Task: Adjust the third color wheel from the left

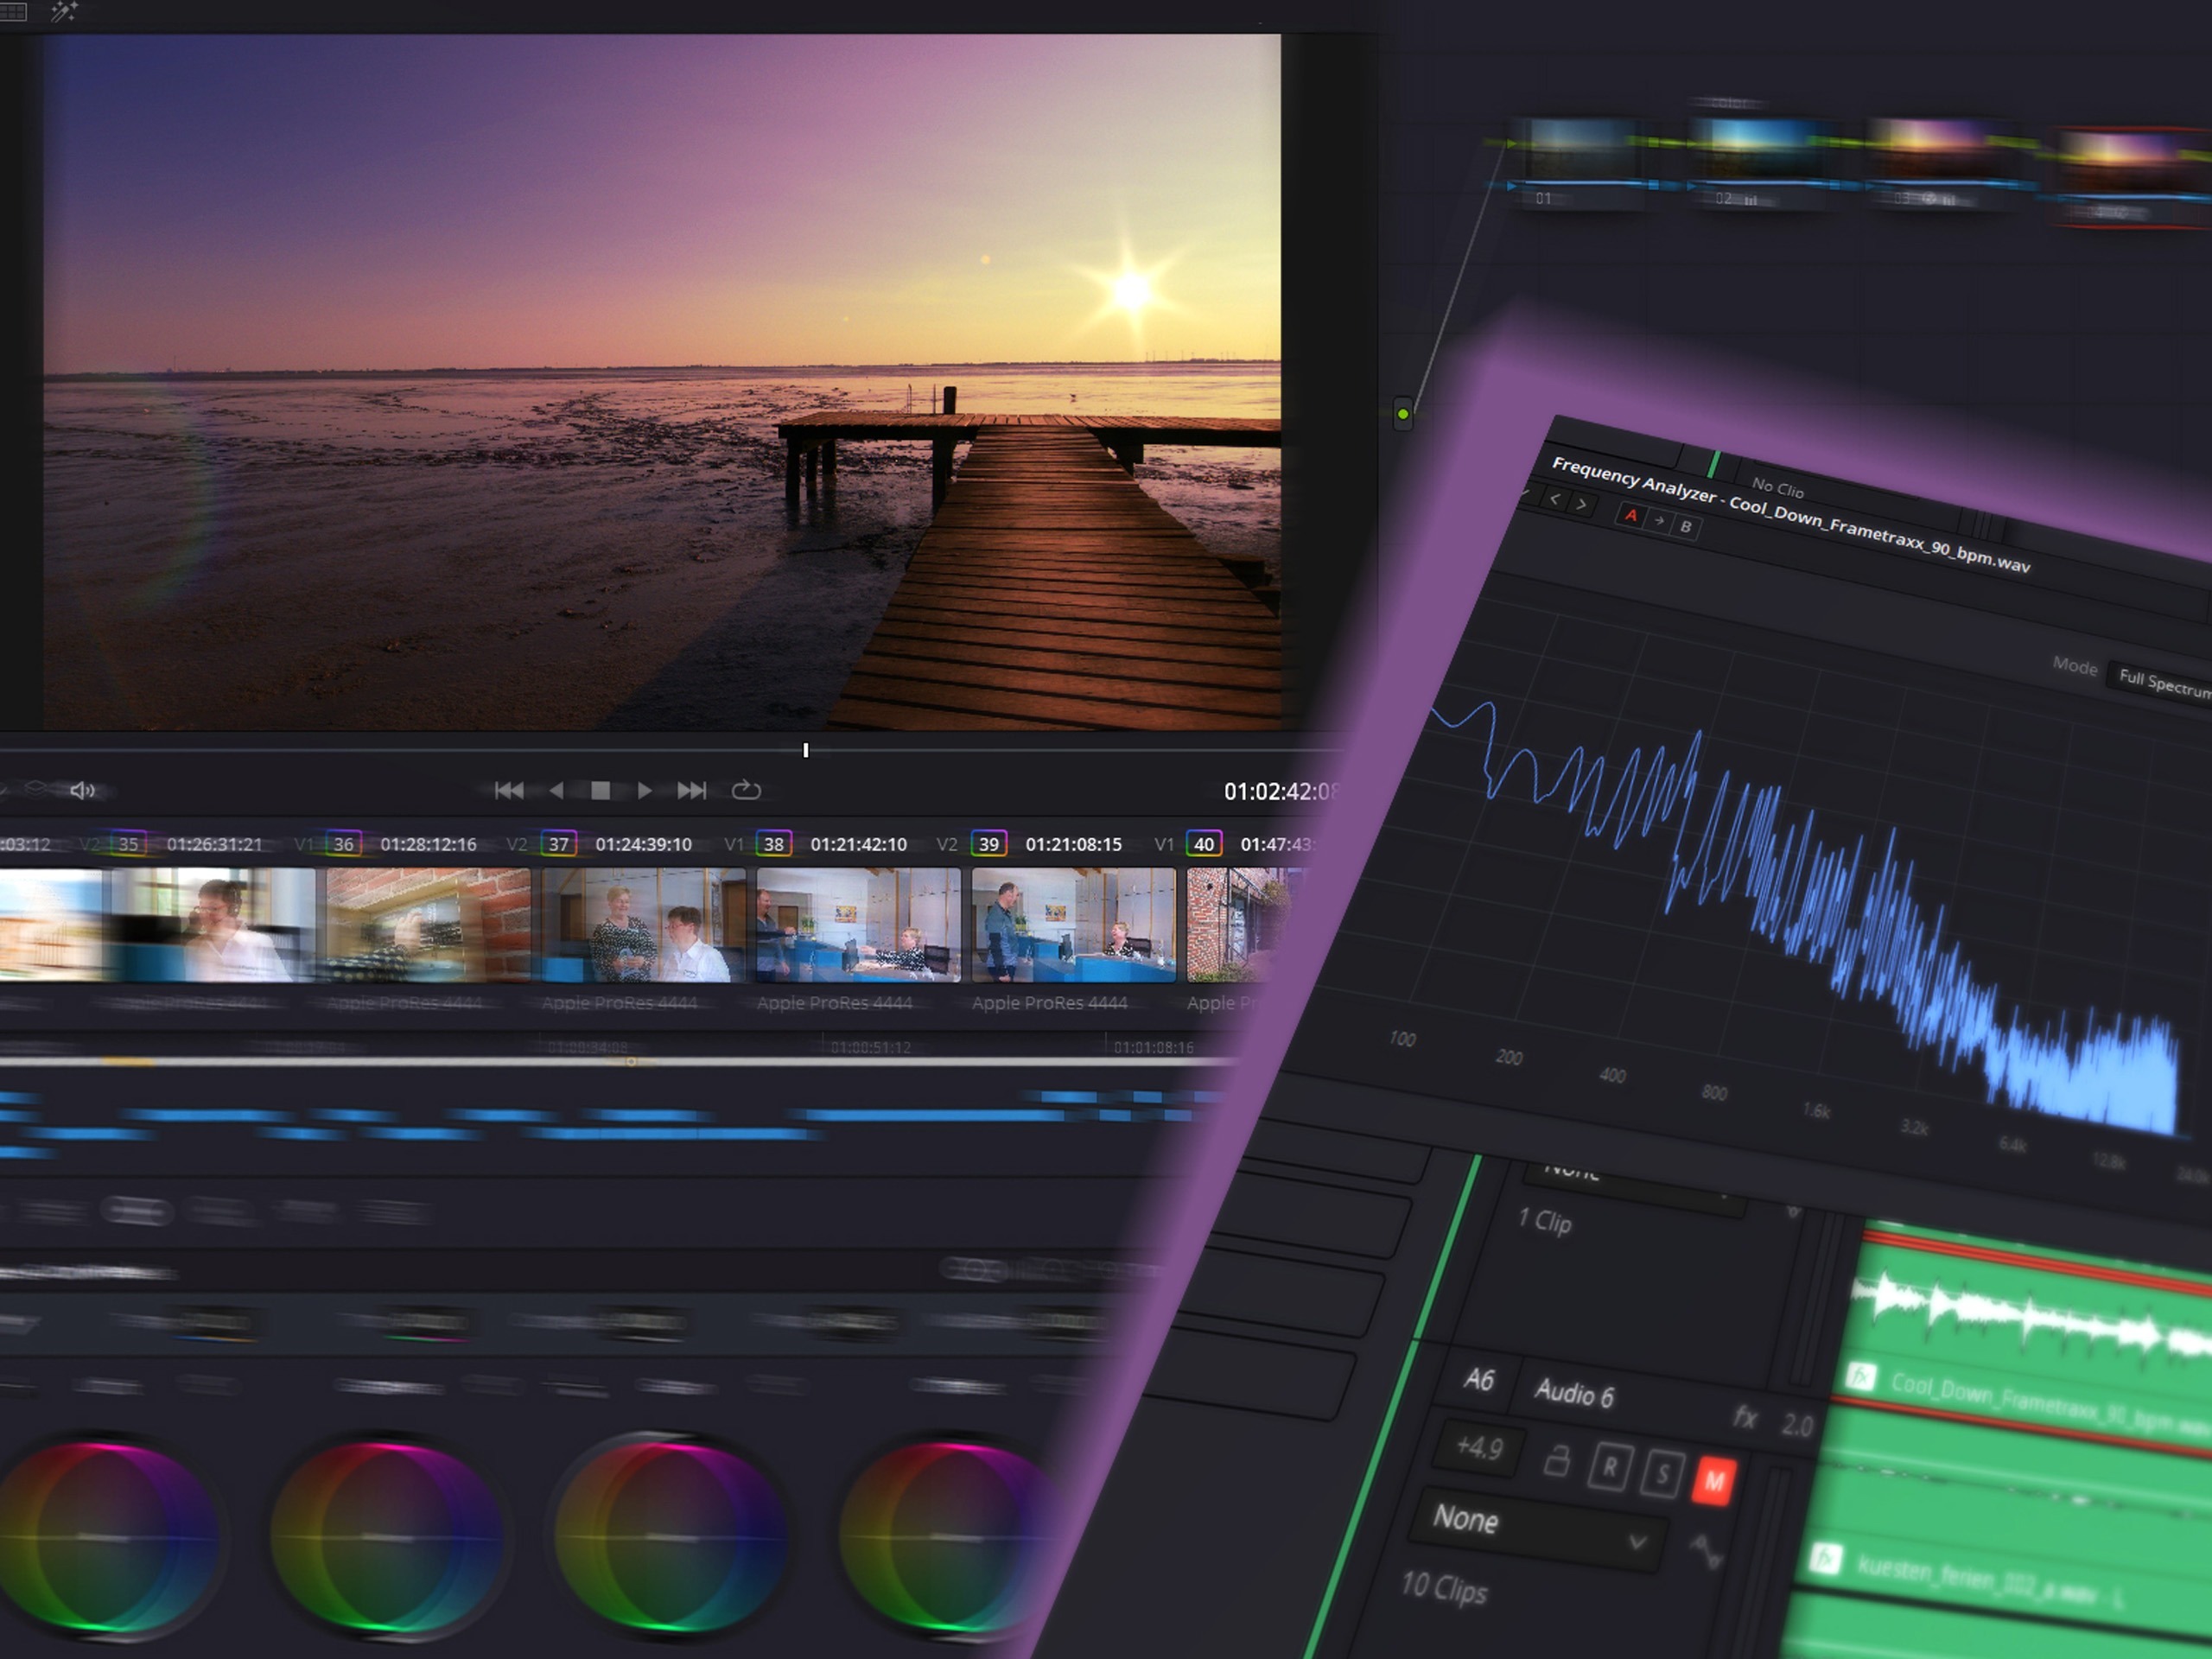Action: (x=672, y=1537)
